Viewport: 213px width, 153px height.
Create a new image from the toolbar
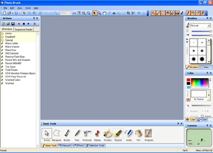(x=5, y=13)
